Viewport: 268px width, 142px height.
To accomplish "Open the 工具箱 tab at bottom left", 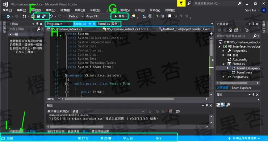I will pos(31,131).
